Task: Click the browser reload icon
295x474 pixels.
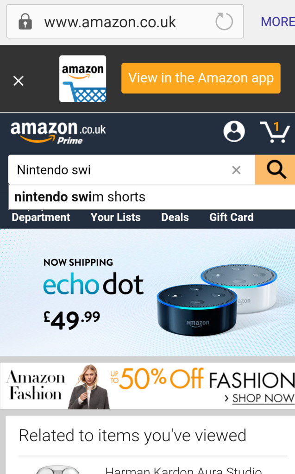Action: 224,21
